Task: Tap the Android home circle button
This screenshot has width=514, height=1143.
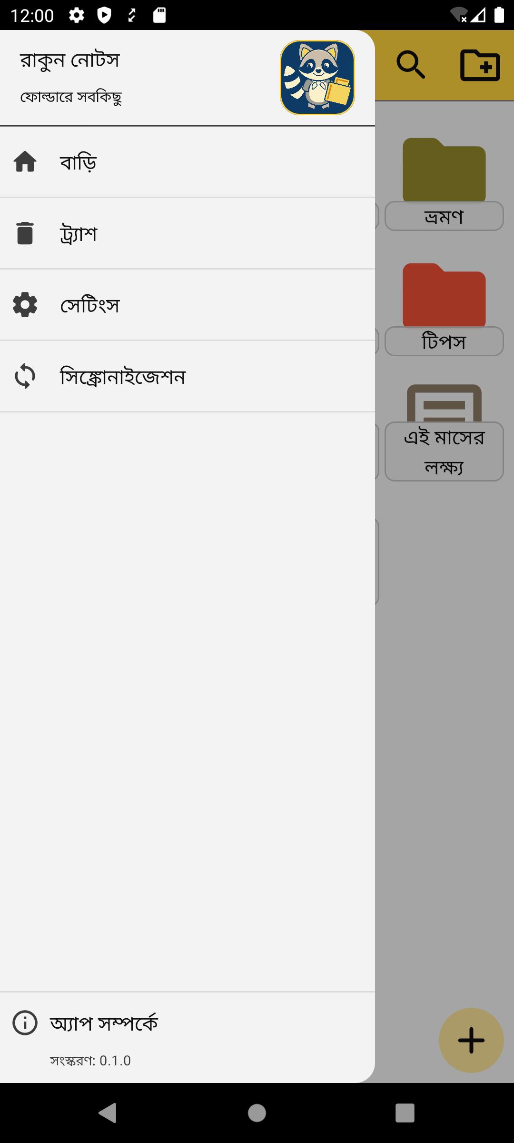Action: click(257, 1113)
